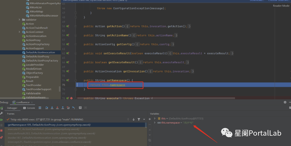Click the Frames list vertical scrollbar
Image resolution: width=291 pixels, height=146 pixels.
tap(146, 125)
